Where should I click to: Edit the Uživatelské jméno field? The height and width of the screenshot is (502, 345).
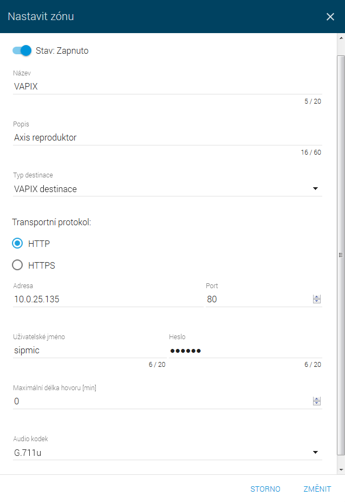(89, 351)
